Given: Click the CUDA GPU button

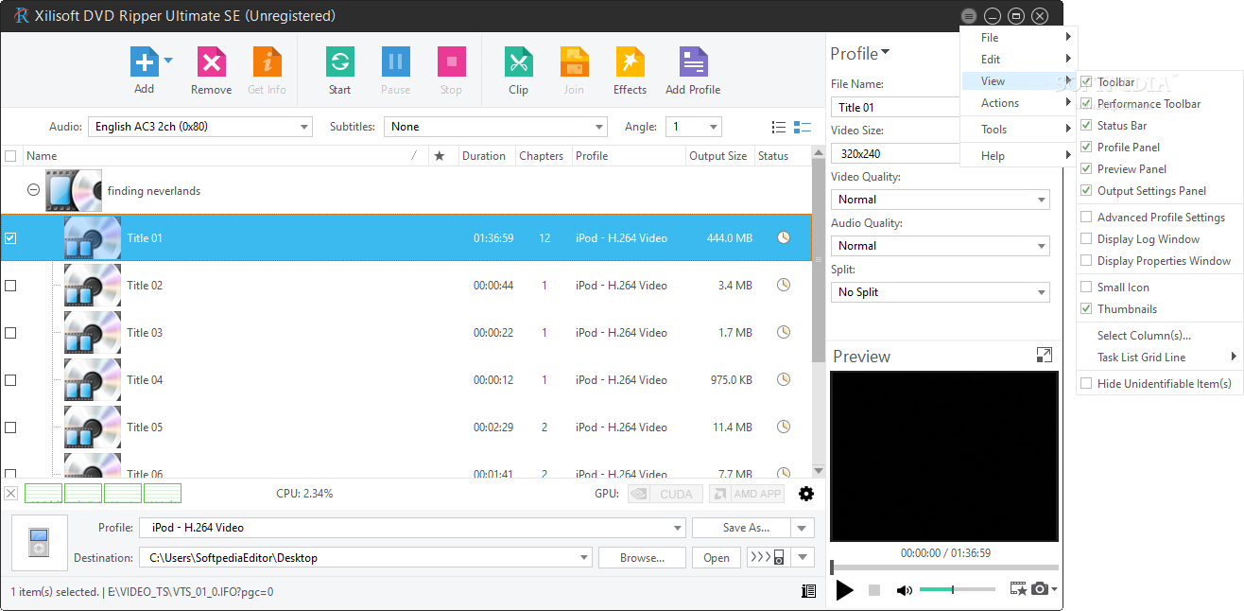Looking at the screenshot, I should pyautogui.click(x=665, y=494).
